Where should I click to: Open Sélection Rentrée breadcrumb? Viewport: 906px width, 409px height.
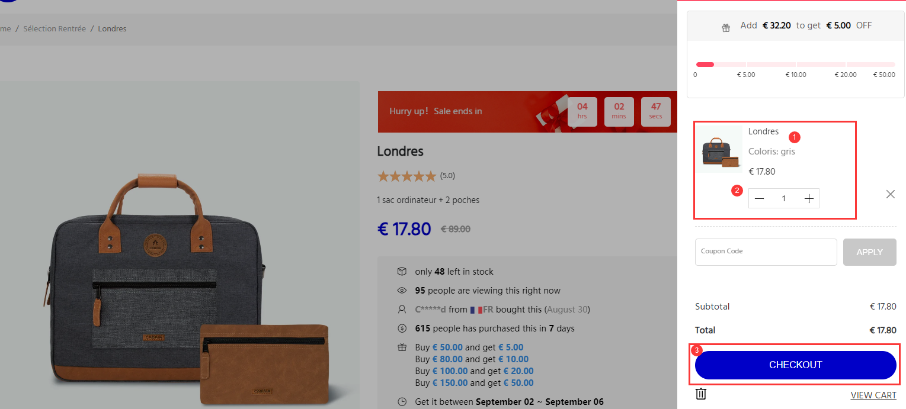coord(55,28)
